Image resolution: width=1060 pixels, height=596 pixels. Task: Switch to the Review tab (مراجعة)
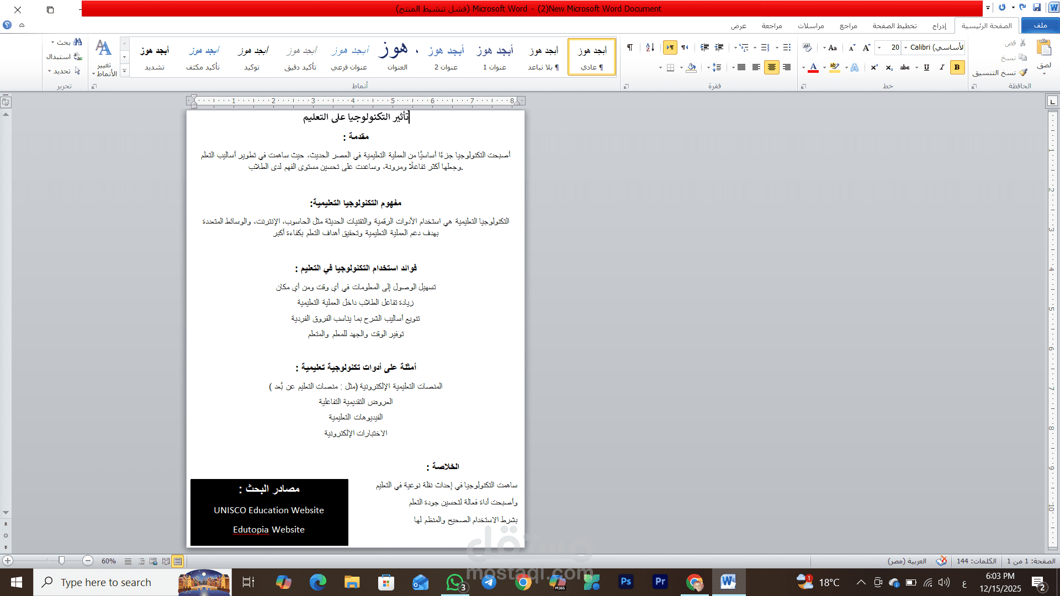(x=772, y=25)
